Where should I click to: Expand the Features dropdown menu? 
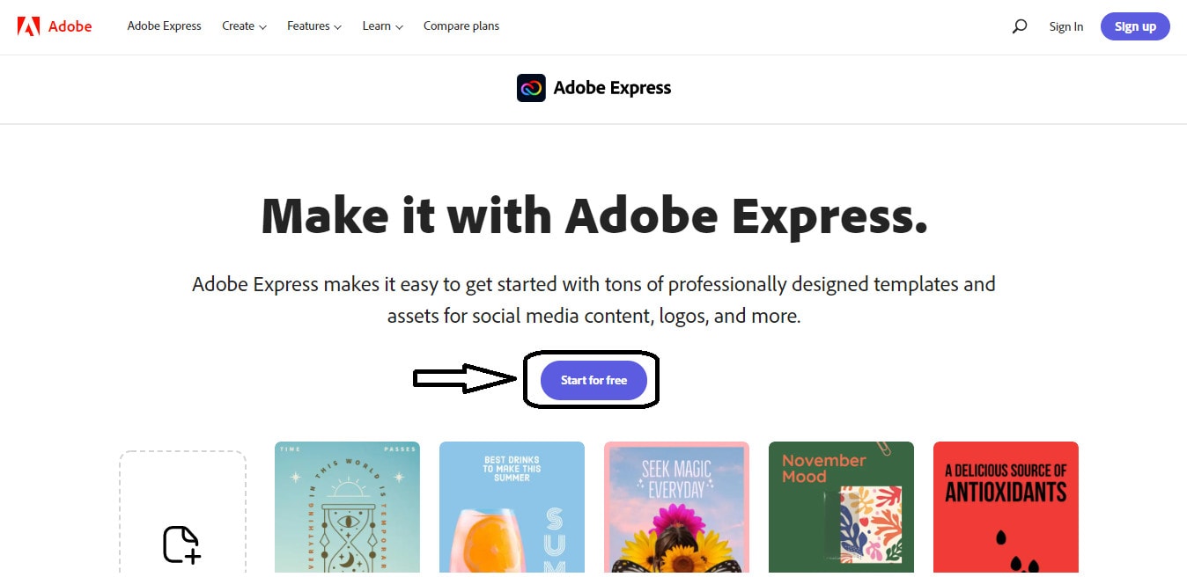click(313, 26)
